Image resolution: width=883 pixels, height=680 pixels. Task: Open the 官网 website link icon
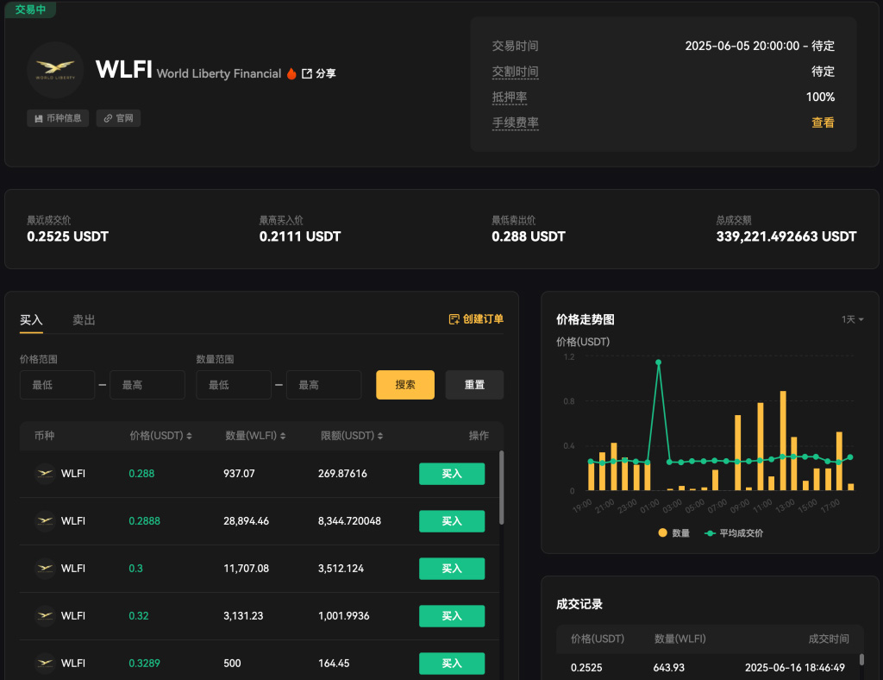pos(109,119)
